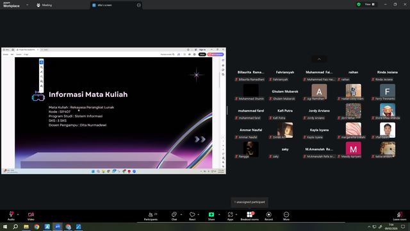The image size is (410, 231).
Task: Open the View layout menu
Action: [x=370, y=4]
